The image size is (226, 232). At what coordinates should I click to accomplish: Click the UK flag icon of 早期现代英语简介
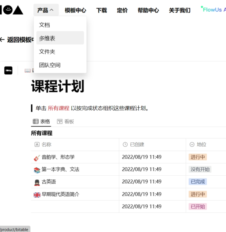point(37,195)
